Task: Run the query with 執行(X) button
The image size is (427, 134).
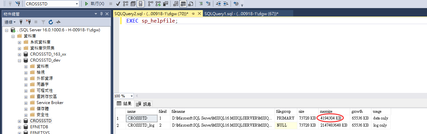Action: tap(94, 4)
